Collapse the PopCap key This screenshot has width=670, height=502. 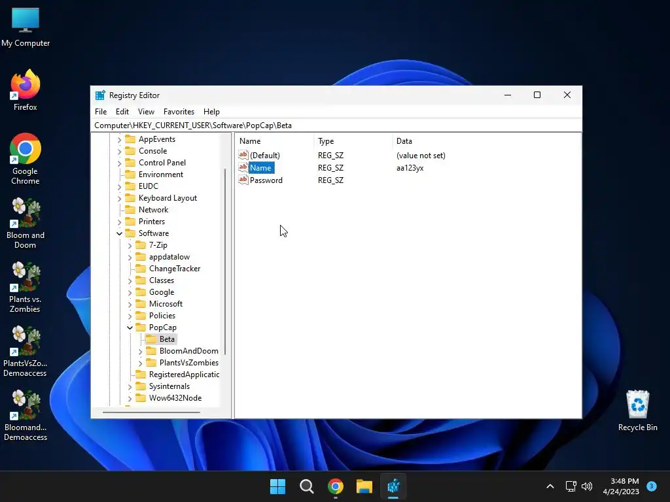pyautogui.click(x=130, y=328)
